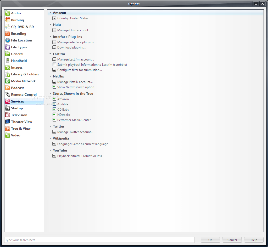
Task: Click the Remote Control icon
Action: [x=8, y=94]
